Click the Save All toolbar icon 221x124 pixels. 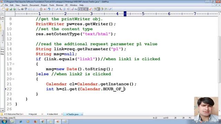click(15, 9)
